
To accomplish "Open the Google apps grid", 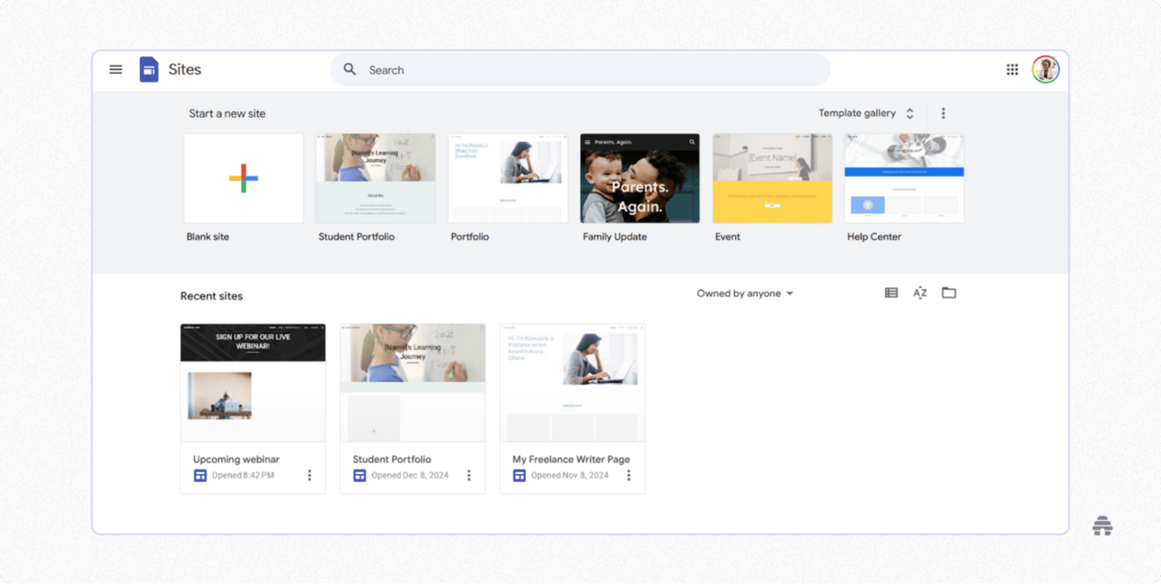I will [1012, 69].
